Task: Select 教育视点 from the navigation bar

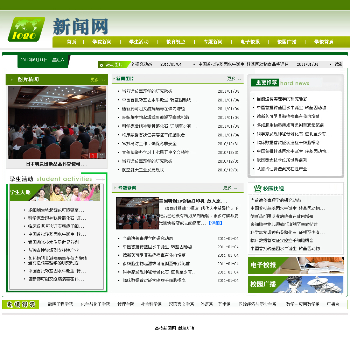Action: (x=176, y=42)
